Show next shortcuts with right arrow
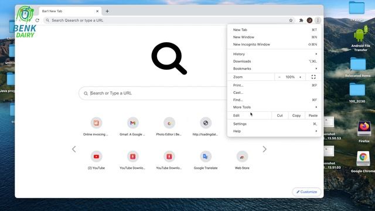This screenshot has height=211, width=375. click(x=264, y=149)
